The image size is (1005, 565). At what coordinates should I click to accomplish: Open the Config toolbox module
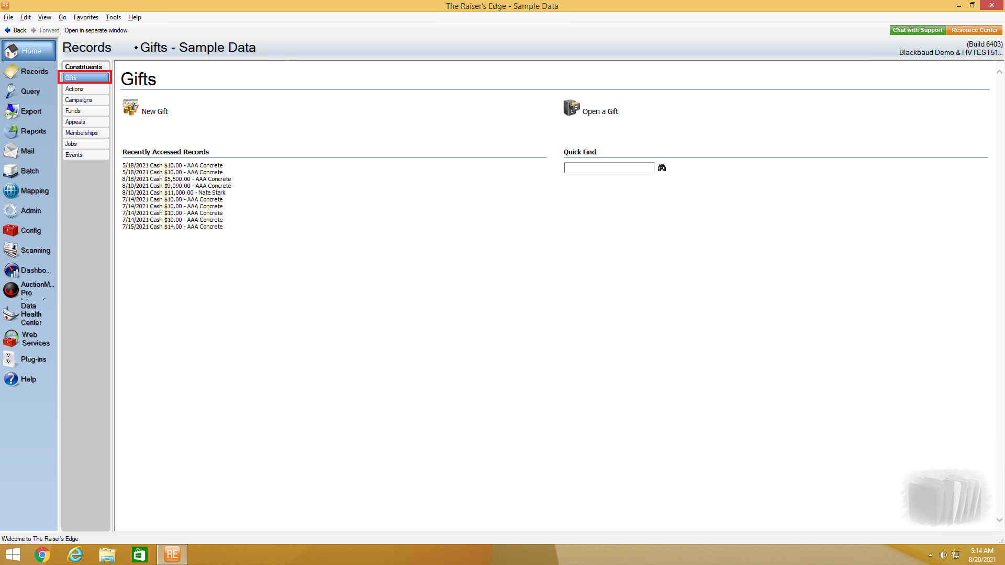(x=11, y=230)
